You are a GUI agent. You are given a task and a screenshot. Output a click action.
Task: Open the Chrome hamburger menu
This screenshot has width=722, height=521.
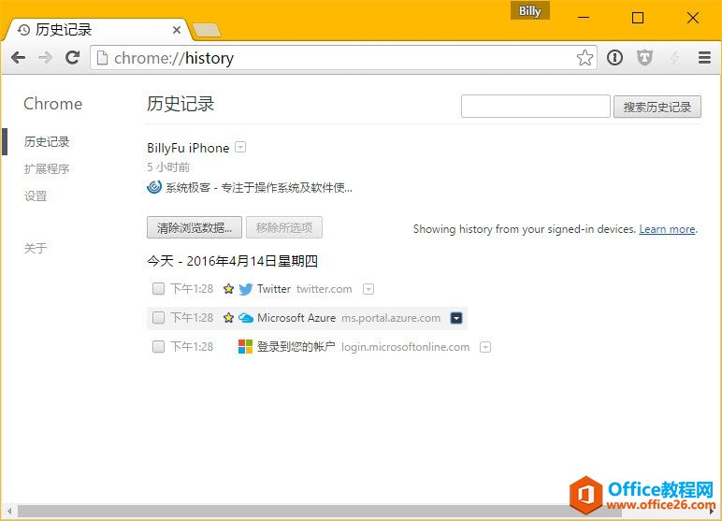point(704,58)
